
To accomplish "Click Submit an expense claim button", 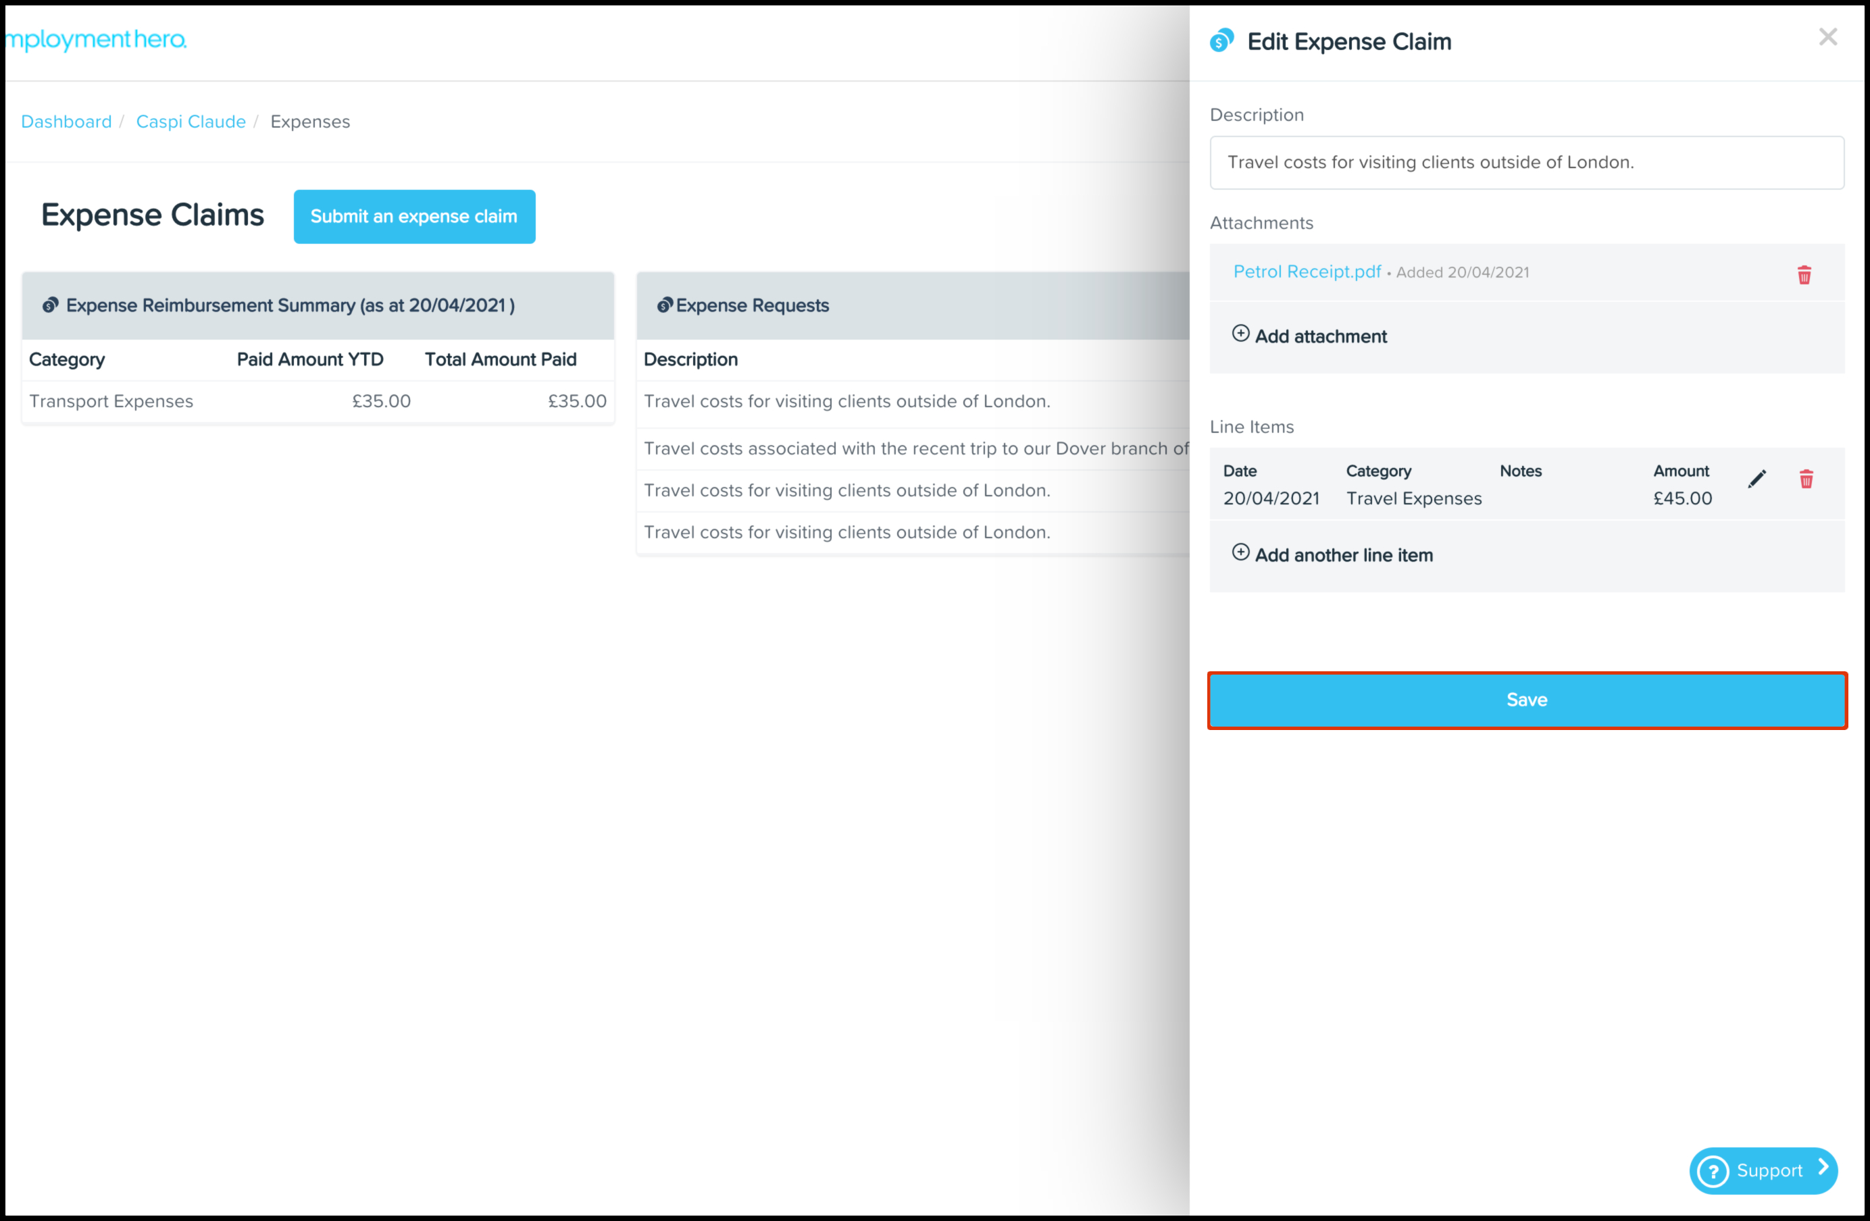I will pos(414,217).
